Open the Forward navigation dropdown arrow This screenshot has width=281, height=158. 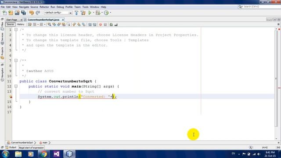(x=45, y=25)
